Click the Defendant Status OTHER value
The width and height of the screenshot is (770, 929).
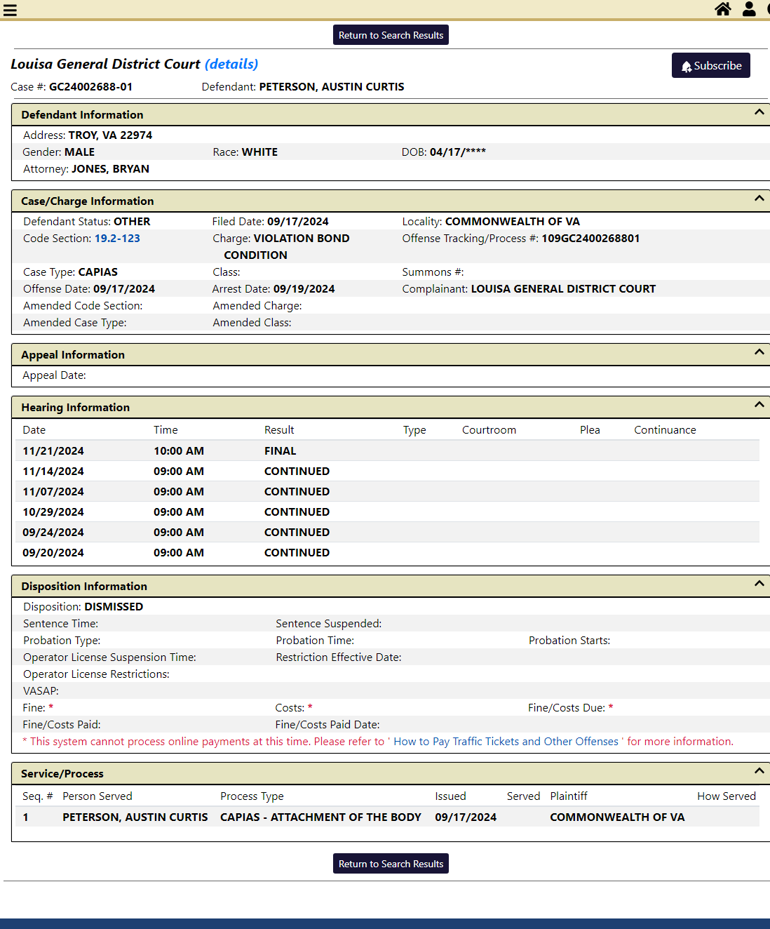[132, 222]
